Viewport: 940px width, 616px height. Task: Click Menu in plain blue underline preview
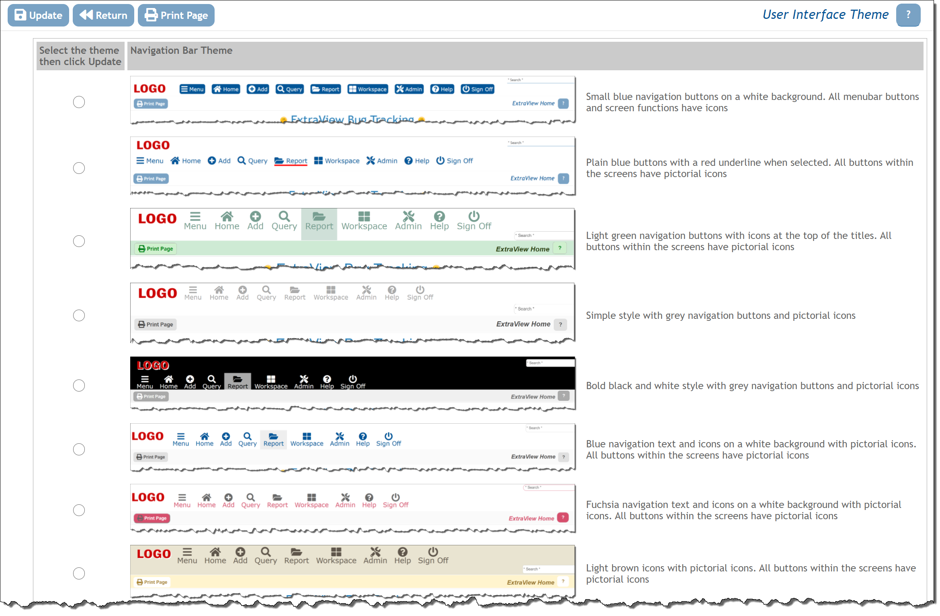(149, 161)
